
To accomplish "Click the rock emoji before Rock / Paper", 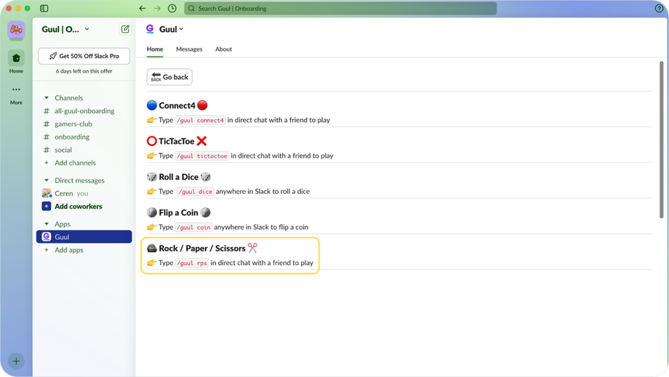I will pyautogui.click(x=151, y=248).
